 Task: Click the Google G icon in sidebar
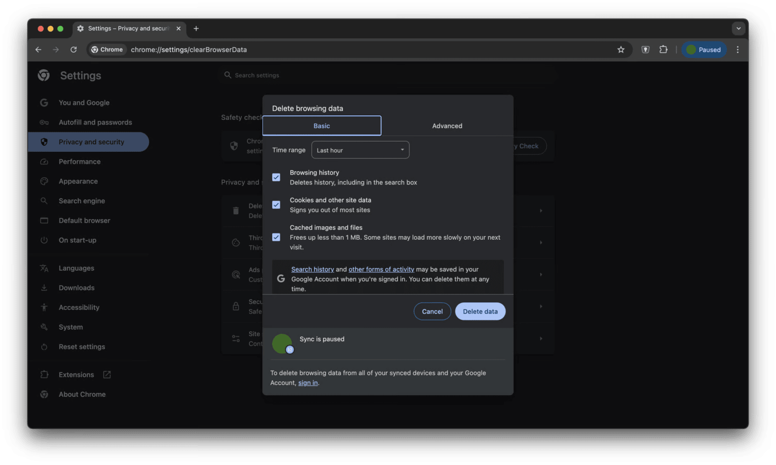tap(44, 103)
